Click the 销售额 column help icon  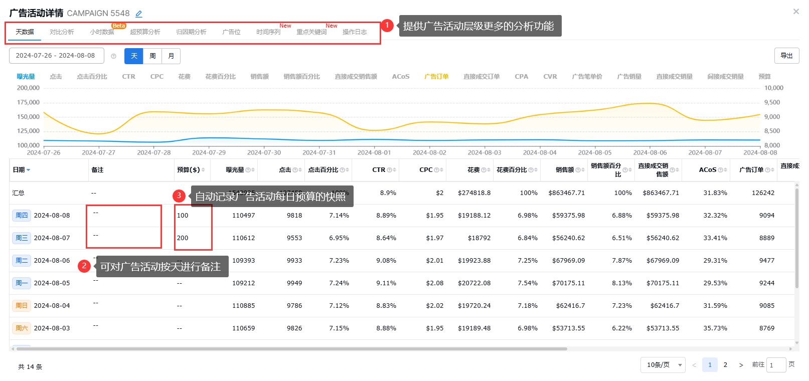tap(578, 170)
